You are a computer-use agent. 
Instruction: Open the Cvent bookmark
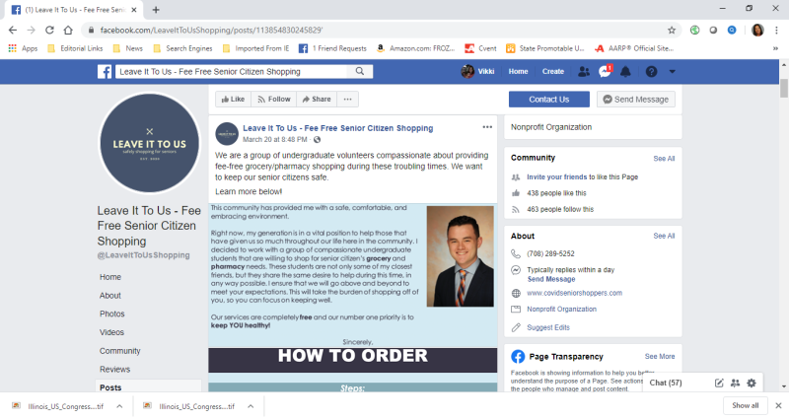[480, 48]
